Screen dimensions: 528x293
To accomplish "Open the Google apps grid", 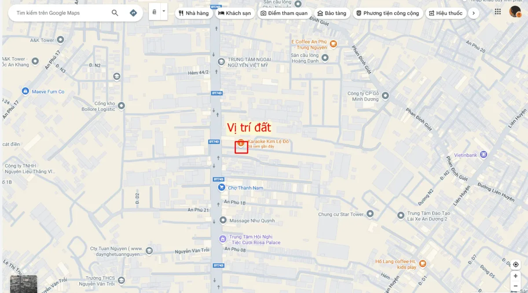I will coord(498,12).
